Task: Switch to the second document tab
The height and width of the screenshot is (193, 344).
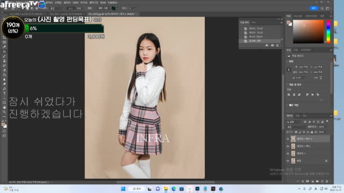Action: click(67, 14)
